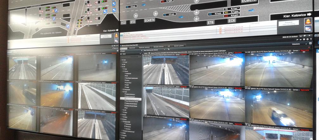Tick the second alarm row checkbox
This screenshot has width=319, height=140.
point(221,30)
